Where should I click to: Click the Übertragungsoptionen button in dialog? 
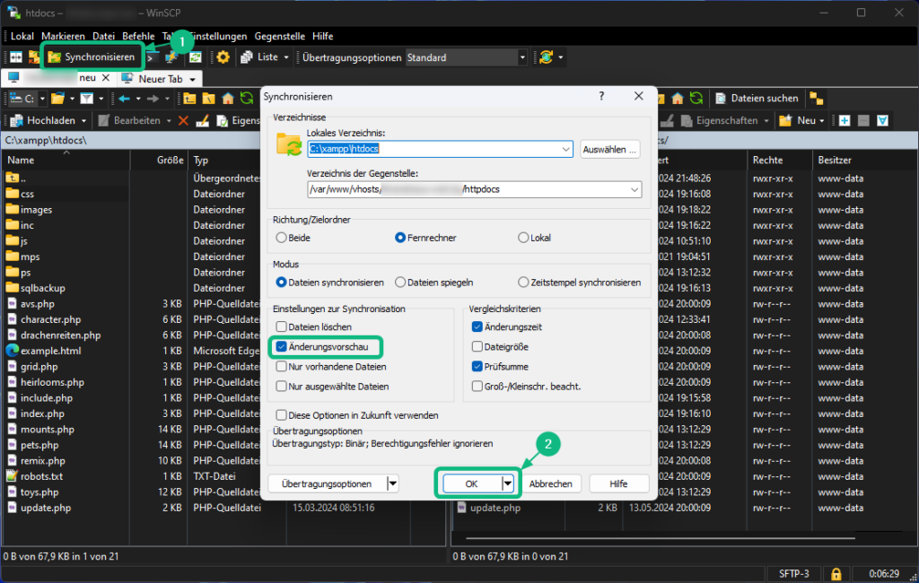click(327, 484)
